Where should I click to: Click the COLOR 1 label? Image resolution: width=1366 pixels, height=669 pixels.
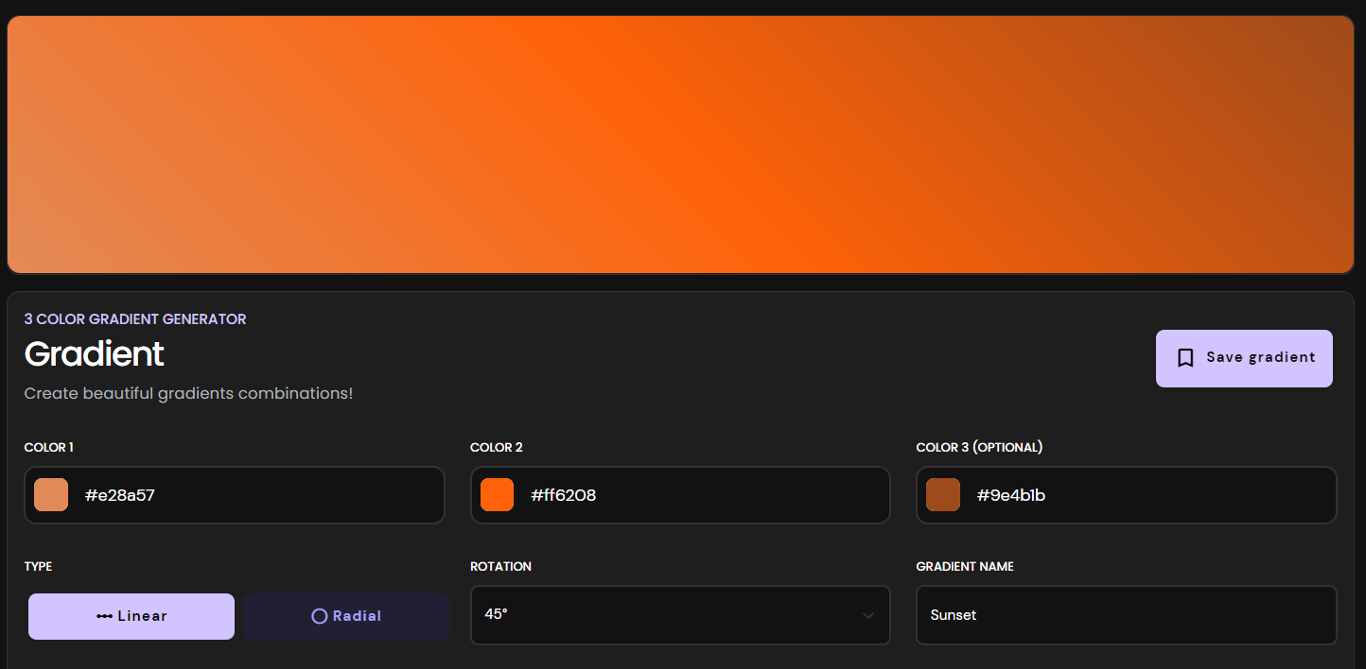click(49, 447)
